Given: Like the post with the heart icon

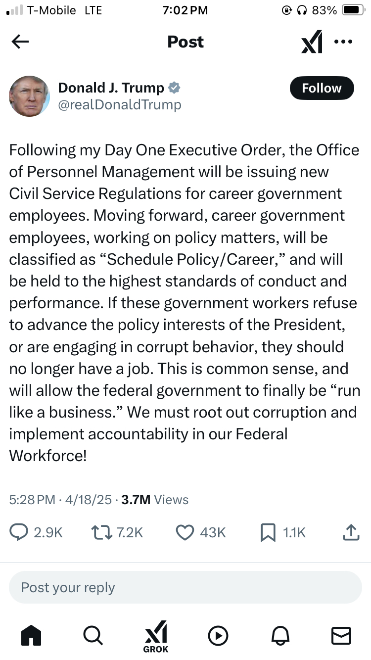Looking at the screenshot, I should pos(185,532).
